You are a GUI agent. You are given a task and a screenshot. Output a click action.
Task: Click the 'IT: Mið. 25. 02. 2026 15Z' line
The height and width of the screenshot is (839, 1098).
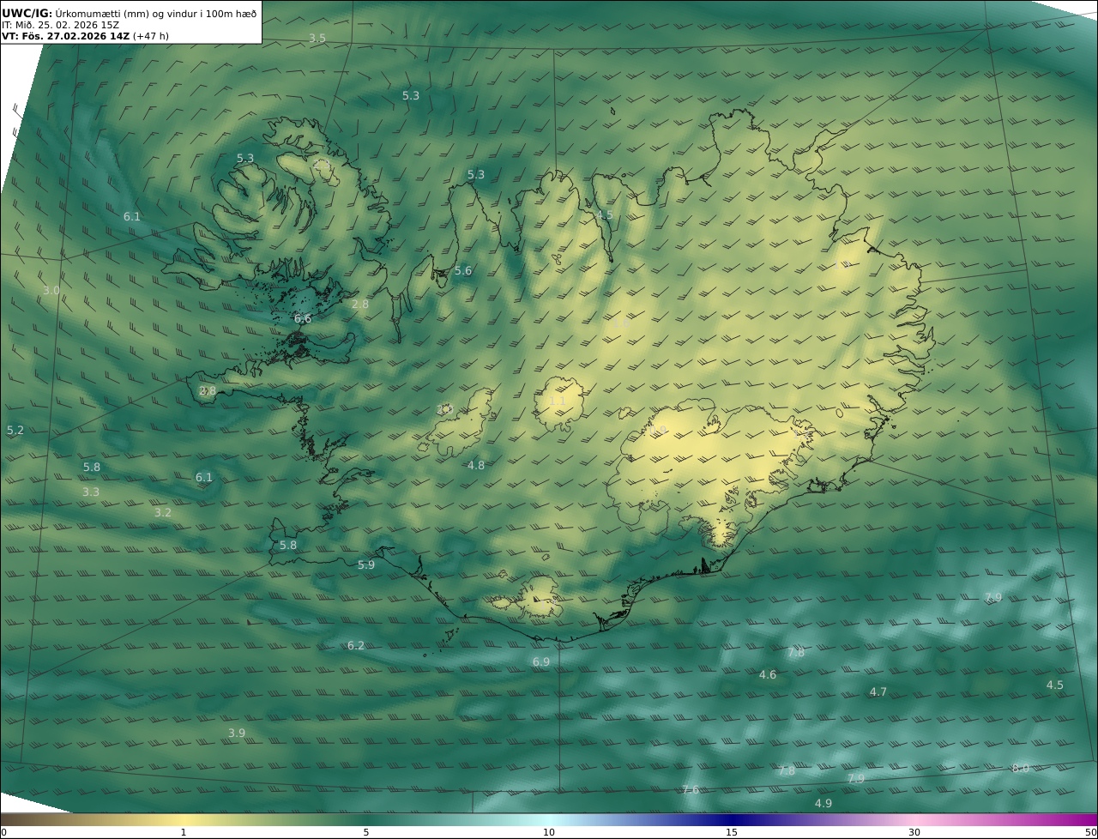pyautogui.click(x=60, y=25)
